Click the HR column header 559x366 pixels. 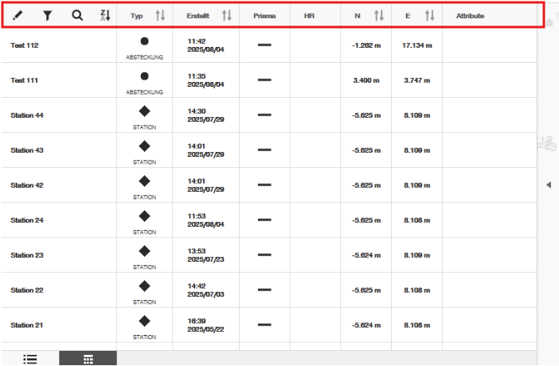(x=310, y=15)
